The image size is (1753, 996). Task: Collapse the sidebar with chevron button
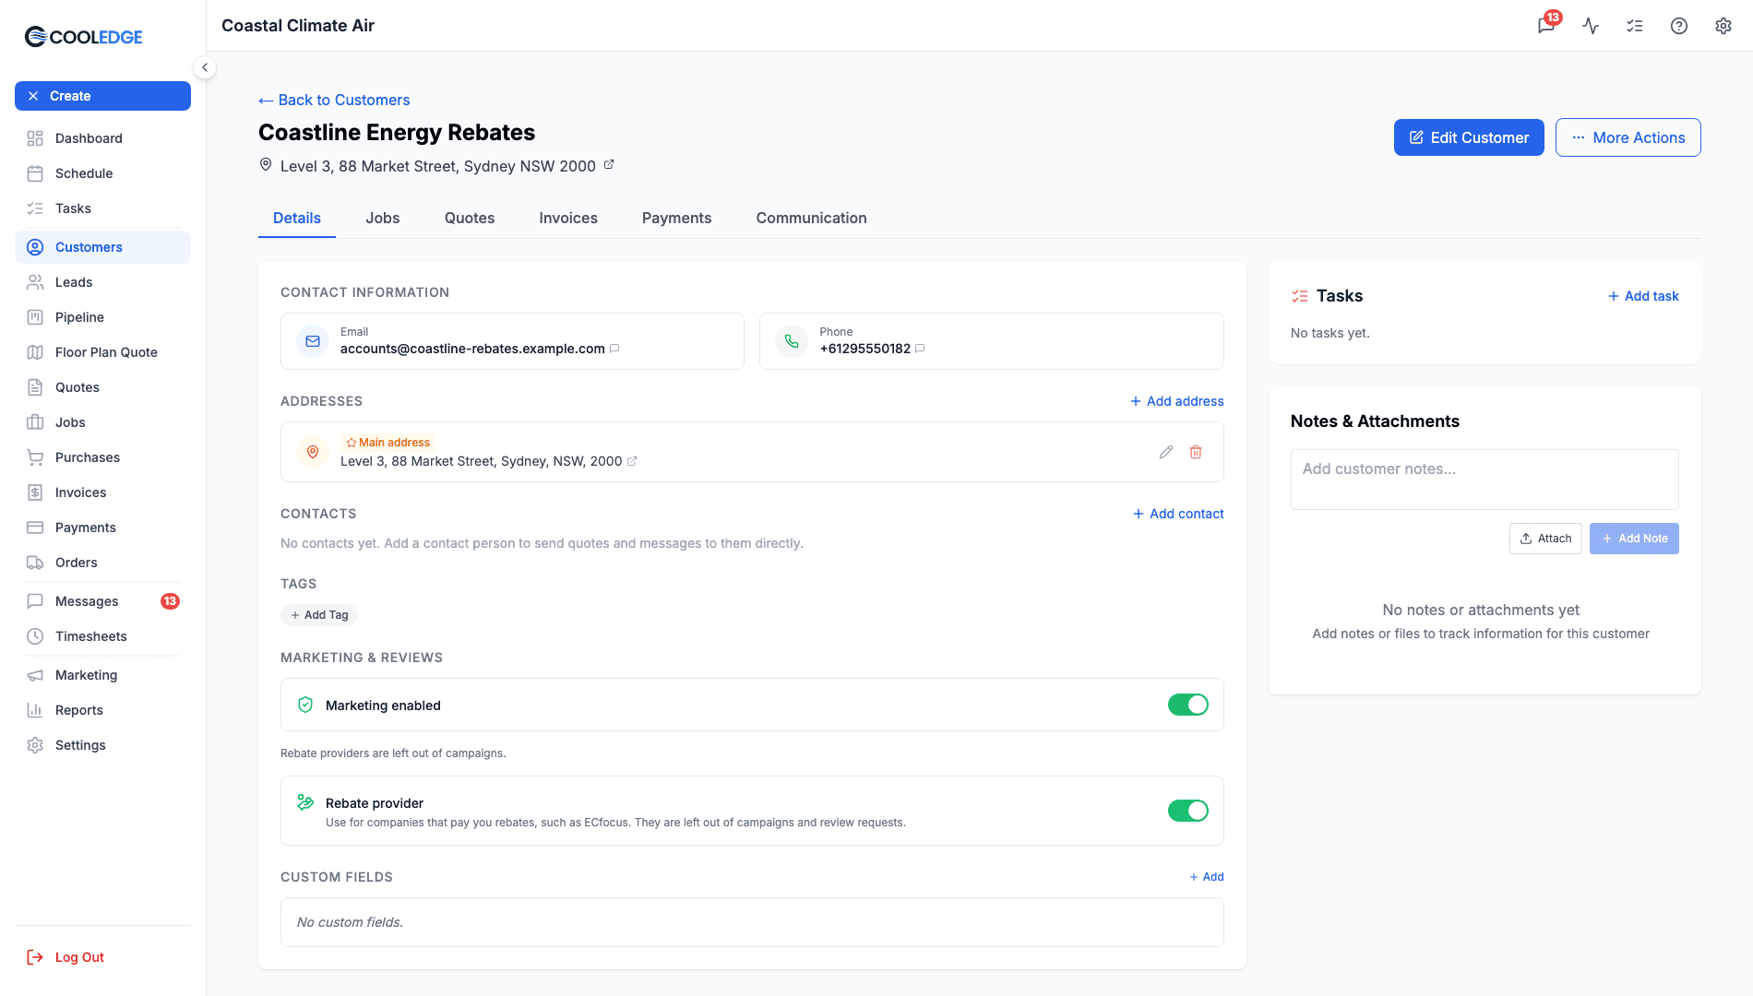(x=205, y=67)
